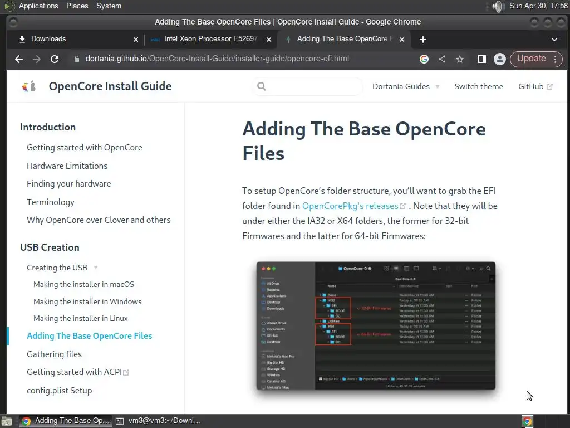Image resolution: width=570 pixels, height=428 pixels.
Task: Bookmark this page with the star icon
Action: tap(459, 59)
